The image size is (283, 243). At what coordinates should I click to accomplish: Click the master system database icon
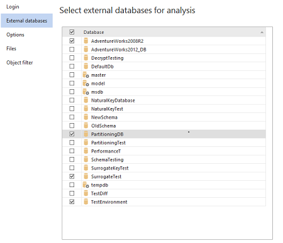click(86, 75)
